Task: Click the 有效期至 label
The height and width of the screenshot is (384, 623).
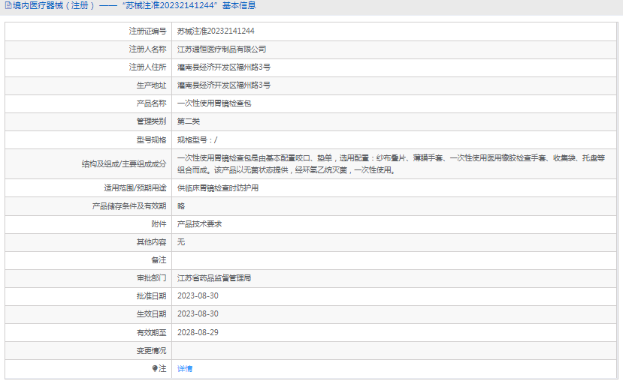Action: click(151, 333)
